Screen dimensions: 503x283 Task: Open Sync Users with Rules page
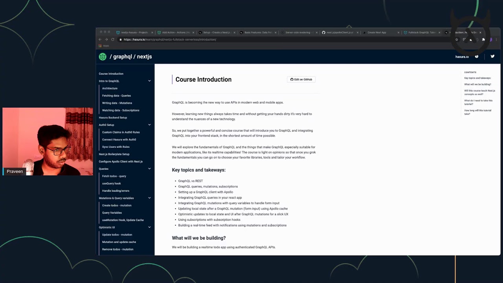116,147
